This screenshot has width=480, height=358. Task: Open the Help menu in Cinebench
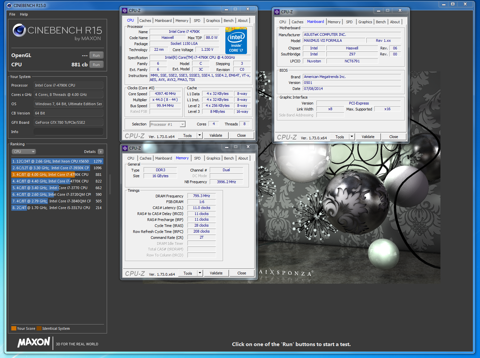[24, 14]
